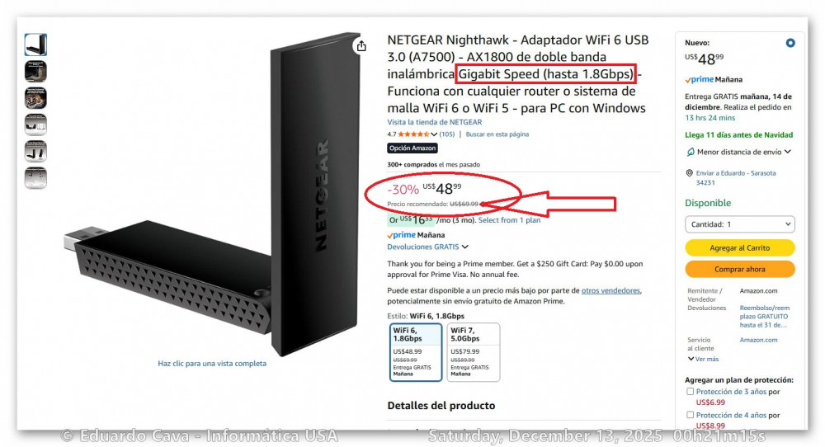The height and width of the screenshot is (447, 825).
Task: Expand Devoluciones GRATIS chevron
Action: click(x=465, y=247)
